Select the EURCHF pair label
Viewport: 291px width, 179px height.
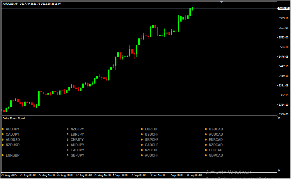click(151, 129)
